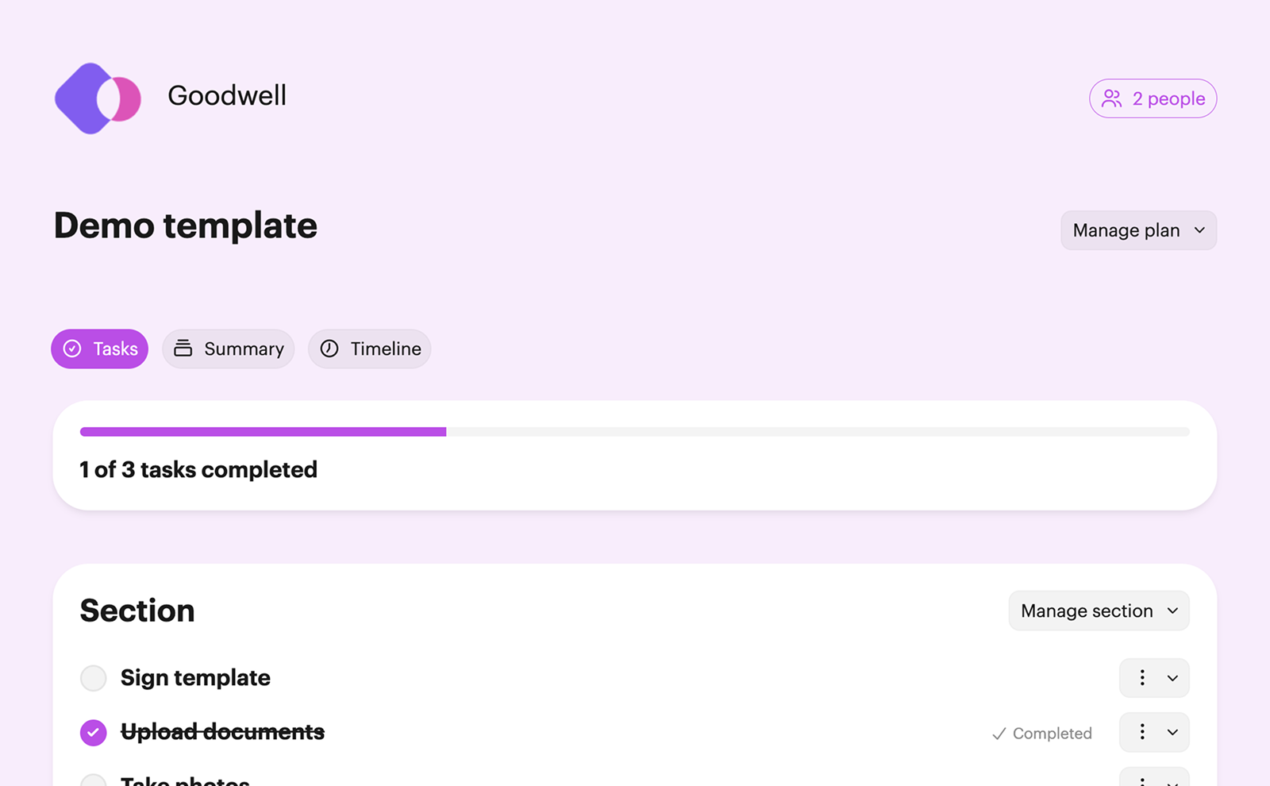
Task: Toggle the Take photos task checkbox
Action: (x=94, y=780)
